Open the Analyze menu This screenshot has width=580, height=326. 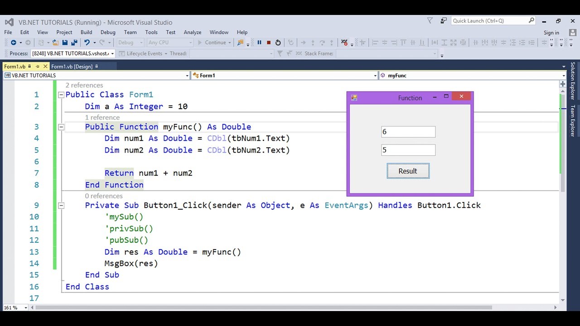pyautogui.click(x=193, y=32)
